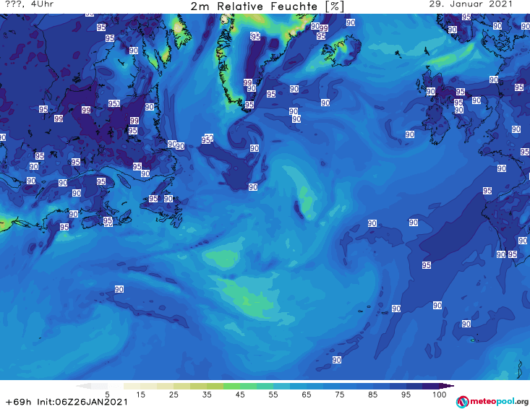Click the legend tick label '25'
This screenshot has height=409, width=530.
(x=174, y=395)
